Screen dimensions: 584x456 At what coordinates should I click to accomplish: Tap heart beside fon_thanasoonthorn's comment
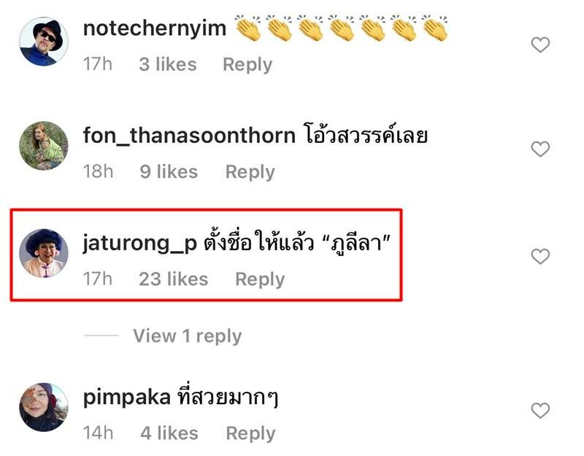540,149
